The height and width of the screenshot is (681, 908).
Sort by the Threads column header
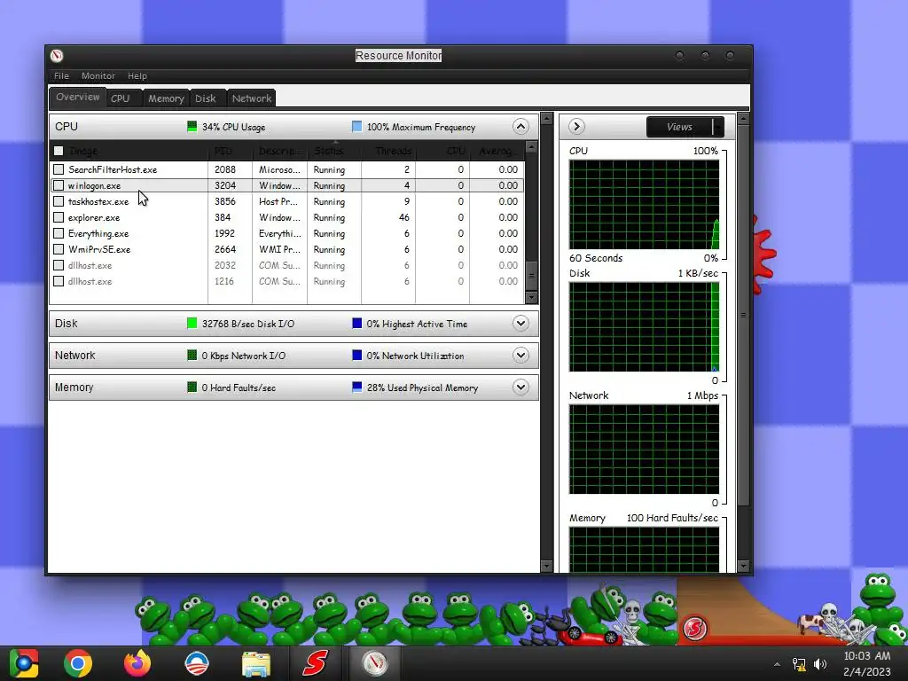pos(388,151)
